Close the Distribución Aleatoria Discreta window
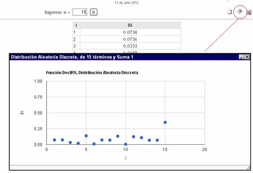This screenshot has width=253, height=173. pos(247,57)
